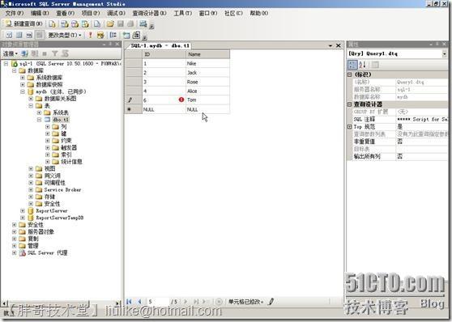Click the ID column header
The height and width of the screenshot is (322, 452).
tap(164, 54)
